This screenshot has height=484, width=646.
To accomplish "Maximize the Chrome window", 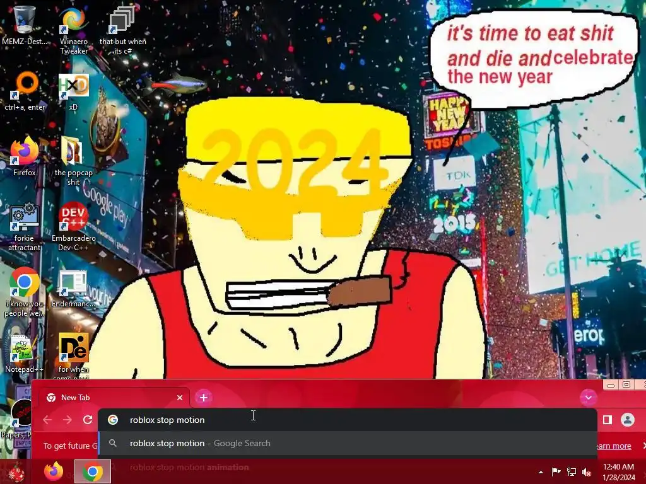I will pos(626,384).
